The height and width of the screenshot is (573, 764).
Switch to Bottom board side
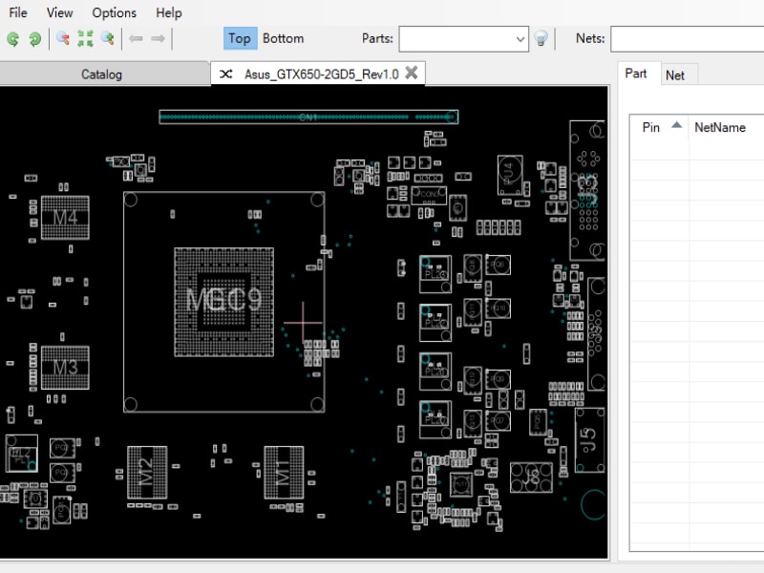[x=283, y=38]
